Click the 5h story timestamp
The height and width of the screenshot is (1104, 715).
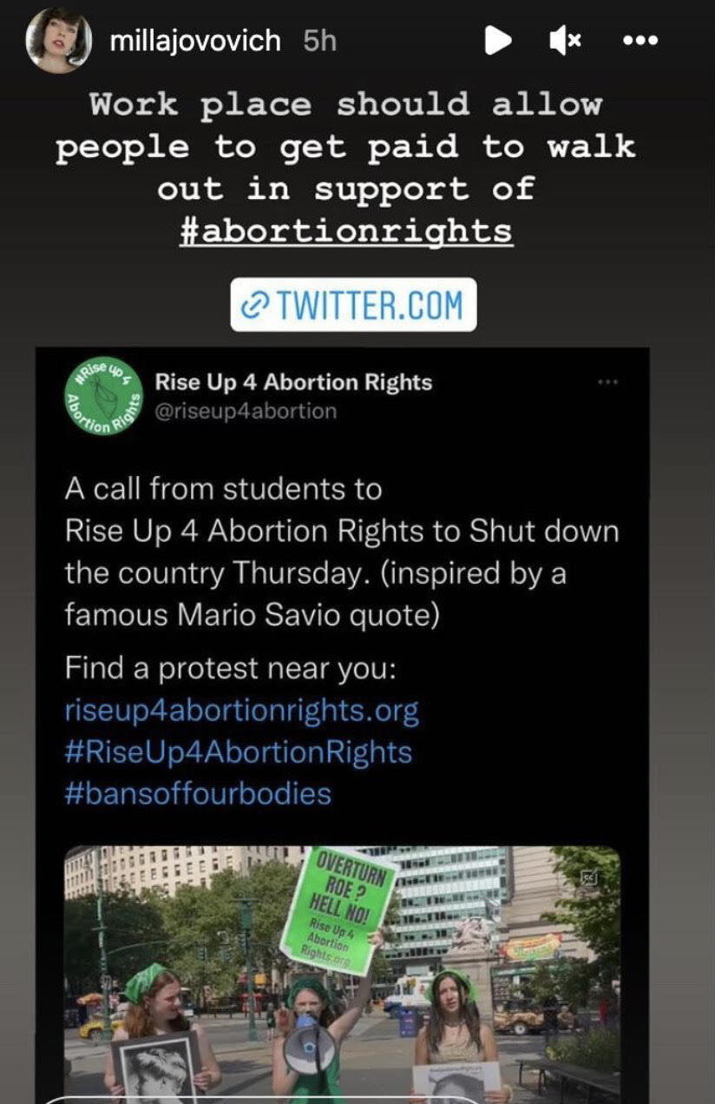tap(319, 41)
